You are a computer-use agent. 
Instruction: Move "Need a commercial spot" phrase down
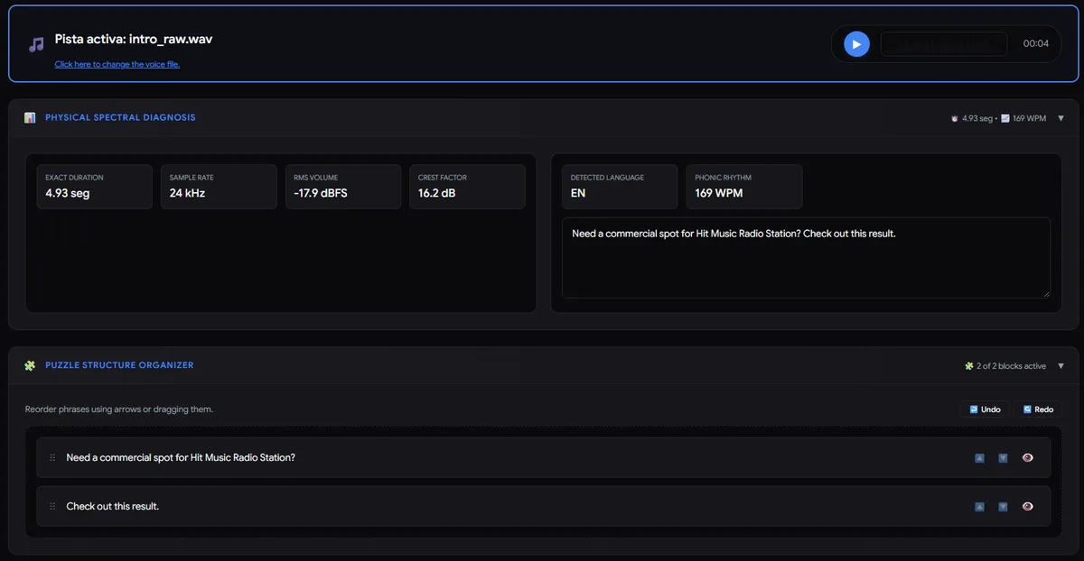click(1003, 458)
